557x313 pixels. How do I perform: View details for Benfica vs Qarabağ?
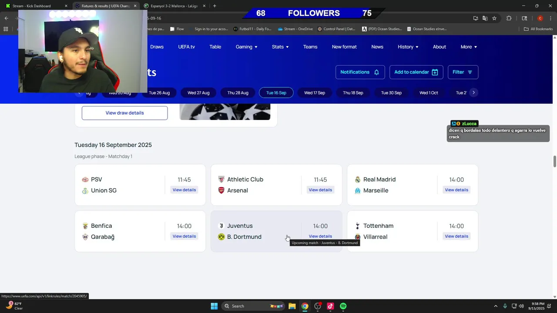coord(184,236)
